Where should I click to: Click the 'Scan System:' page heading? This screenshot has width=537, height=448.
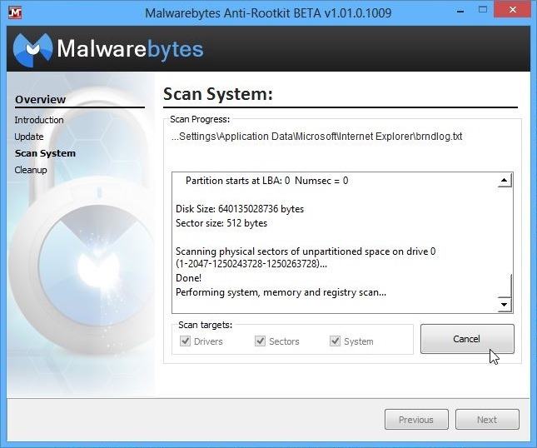218,94
